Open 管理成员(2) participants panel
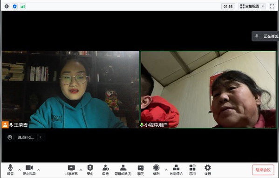Viewport: 279px width, 178px height. tap(123, 170)
